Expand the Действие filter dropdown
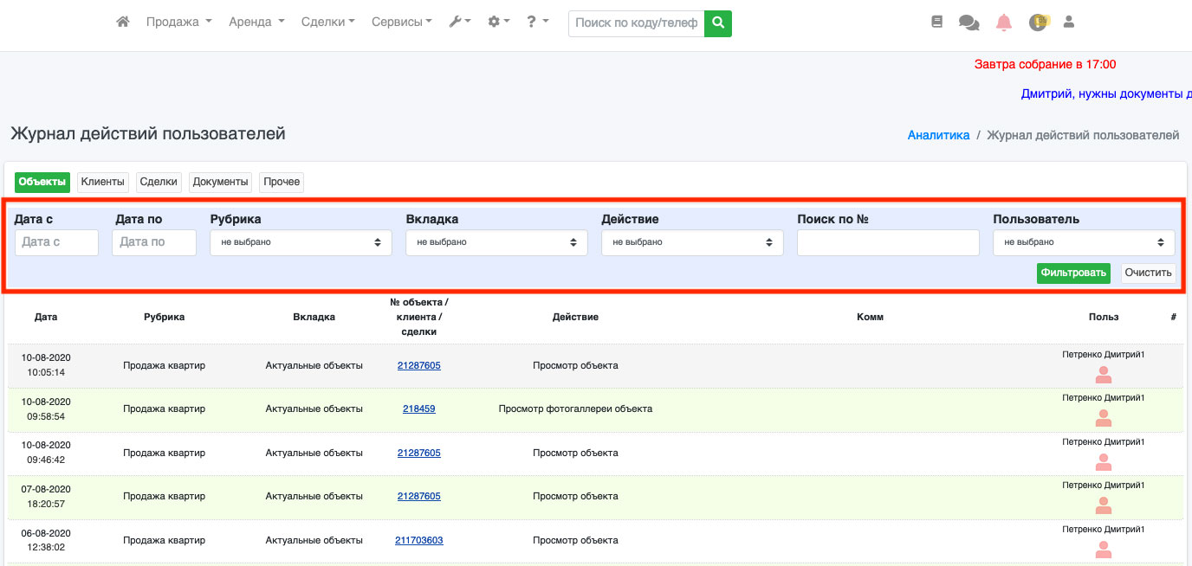 click(692, 242)
